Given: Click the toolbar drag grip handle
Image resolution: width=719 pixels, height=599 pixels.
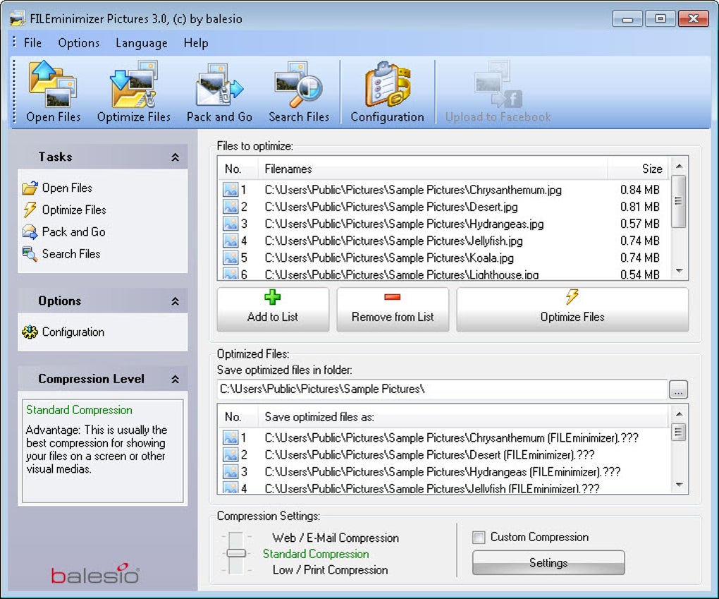Looking at the screenshot, I should tap(14, 91).
